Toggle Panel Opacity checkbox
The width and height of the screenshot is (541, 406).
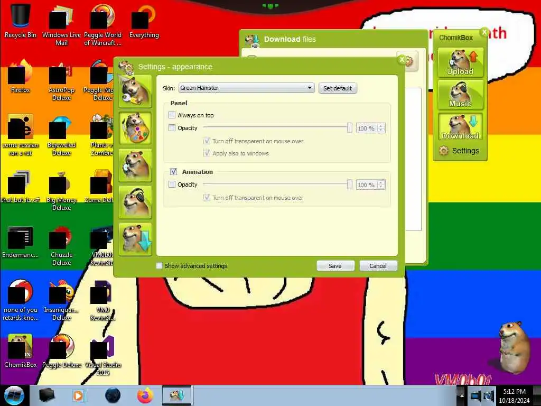(x=172, y=128)
